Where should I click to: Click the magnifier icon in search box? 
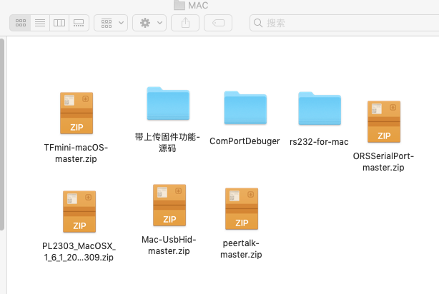pyautogui.click(x=258, y=23)
